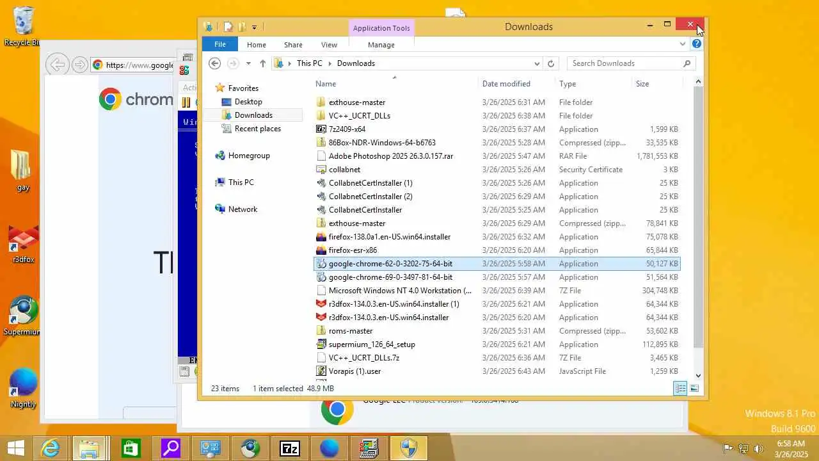Switch to the Home ribbon tab
This screenshot has width=819, height=461.
point(257,45)
